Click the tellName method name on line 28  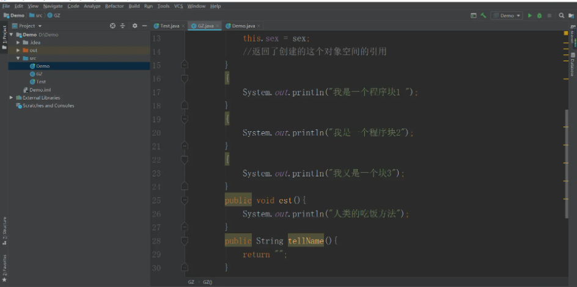pos(306,241)
